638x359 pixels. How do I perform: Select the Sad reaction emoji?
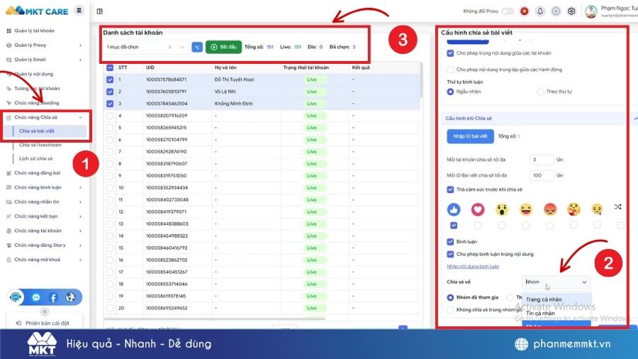tap(597, 209)
